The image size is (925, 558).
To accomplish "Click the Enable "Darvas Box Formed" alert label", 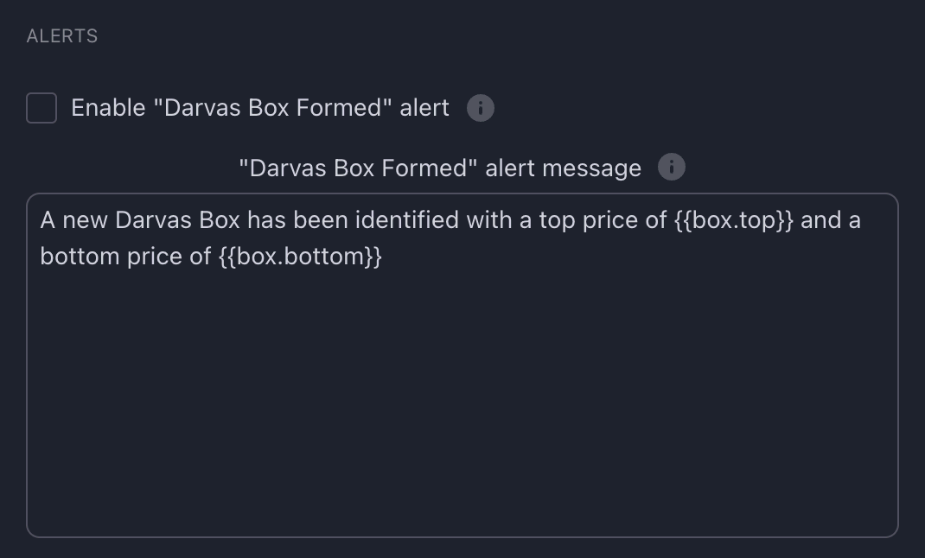I will click(259, 107).
